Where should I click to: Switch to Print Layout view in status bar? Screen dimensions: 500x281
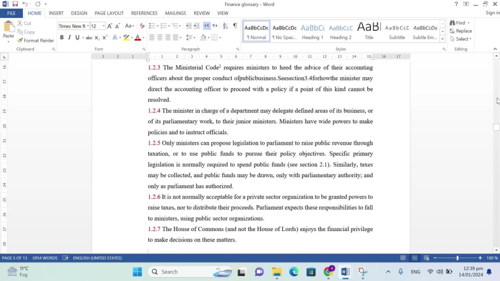click(x=414, y=258)
